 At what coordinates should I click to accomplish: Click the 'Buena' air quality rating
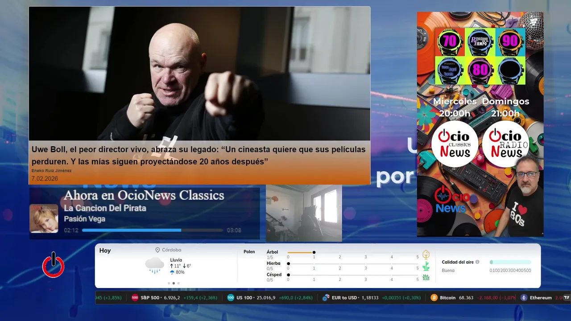[448, 271]
